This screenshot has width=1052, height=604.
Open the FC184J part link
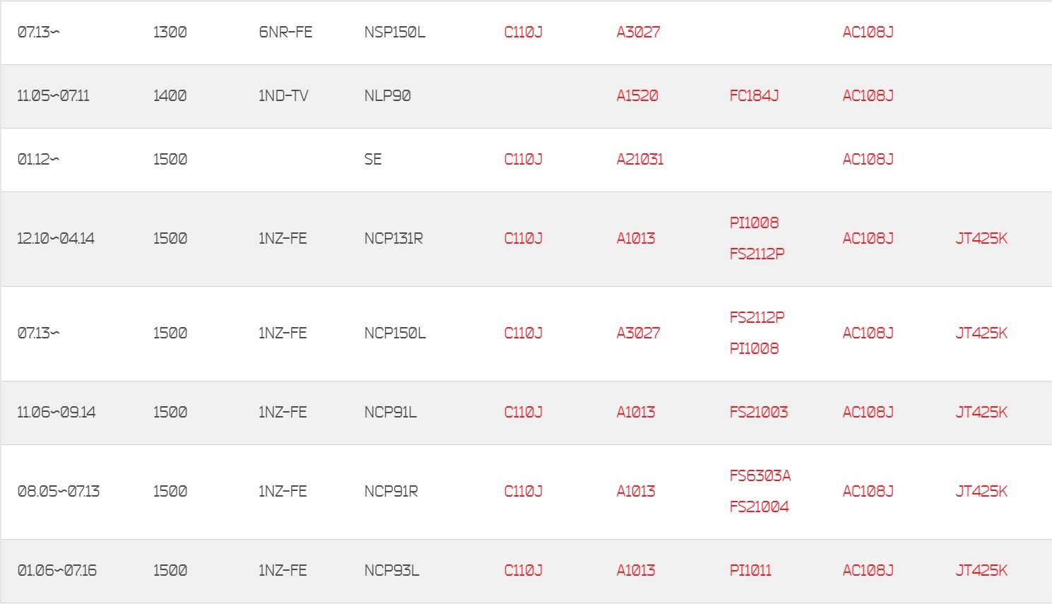tap(753, 95)
